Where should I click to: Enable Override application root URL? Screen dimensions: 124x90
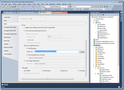27,55
